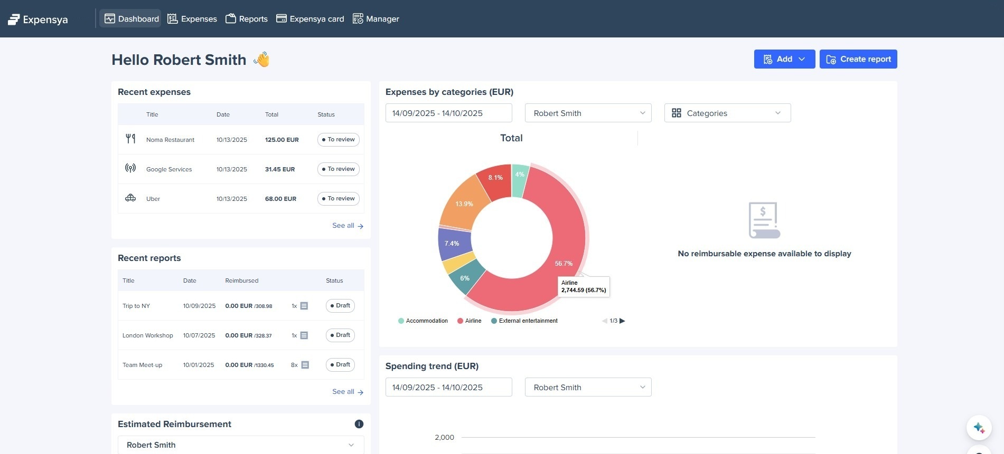
Task: Click the Add expense icon
Action: pyautogui.click(x=768, y=60)
